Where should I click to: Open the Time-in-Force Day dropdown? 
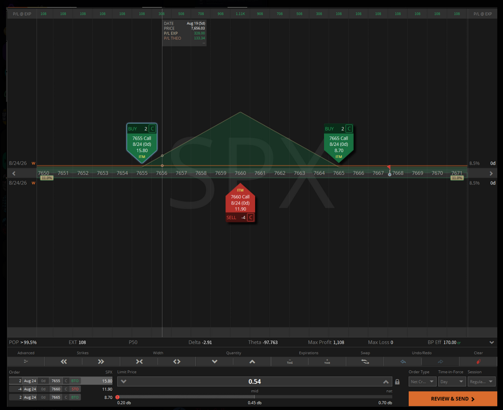452,382
